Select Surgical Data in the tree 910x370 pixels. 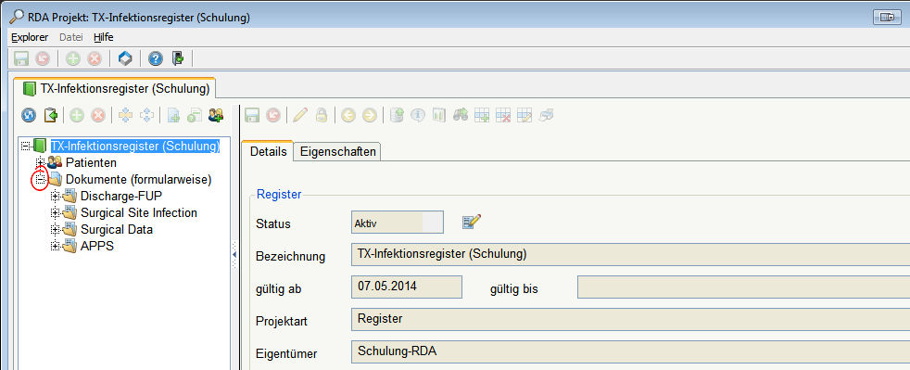click(116, 229)
